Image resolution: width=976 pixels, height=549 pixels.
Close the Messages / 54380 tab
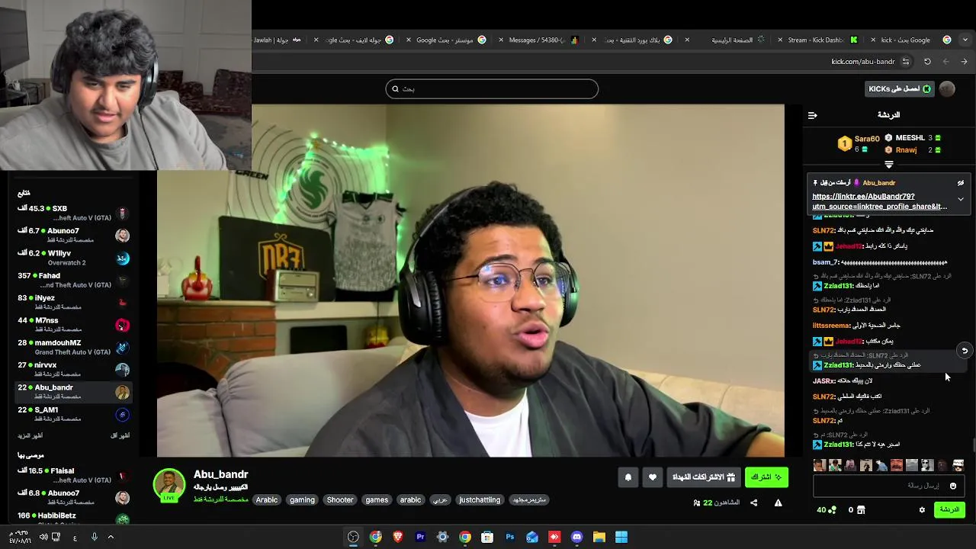click(x=501, y=40)
